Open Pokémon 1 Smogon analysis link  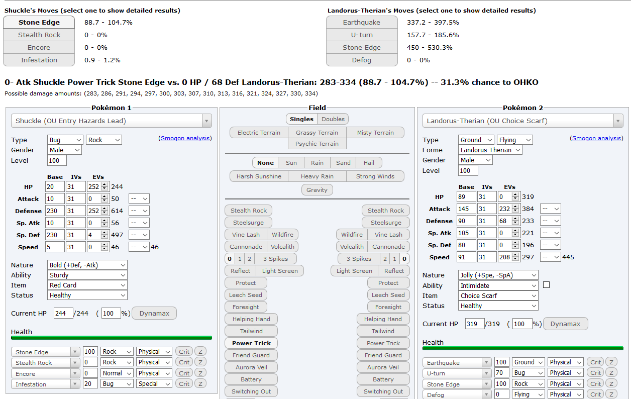point(186,138)
